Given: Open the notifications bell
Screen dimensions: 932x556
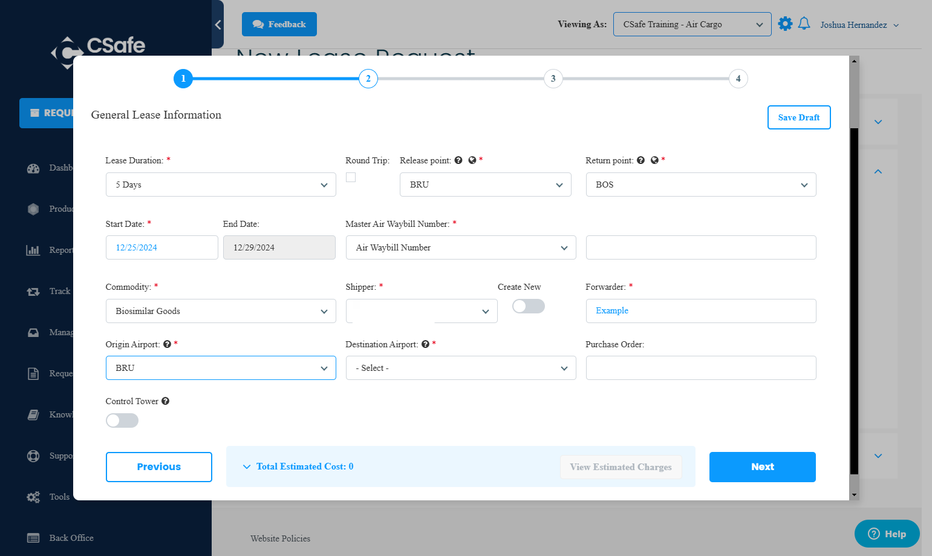Looking at the screenshot, I should click(804, 24).
